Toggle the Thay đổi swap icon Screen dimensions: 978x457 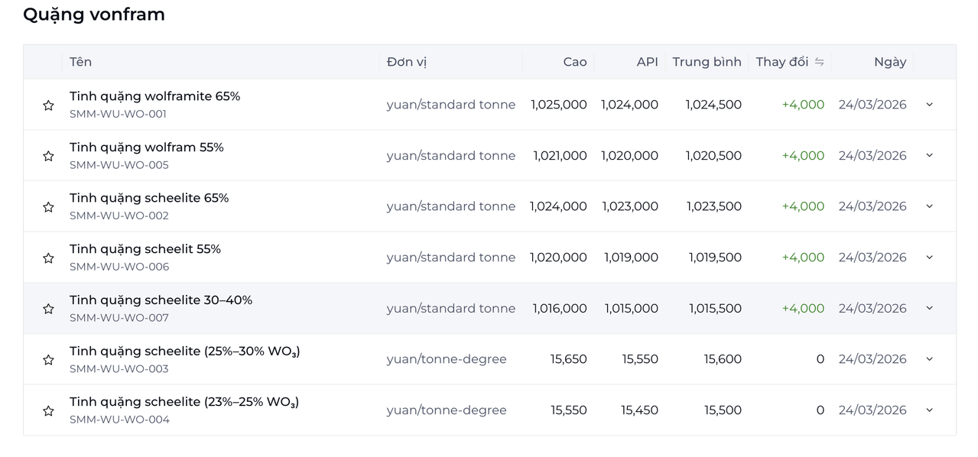pyautogui.click(x=819, y=62)
